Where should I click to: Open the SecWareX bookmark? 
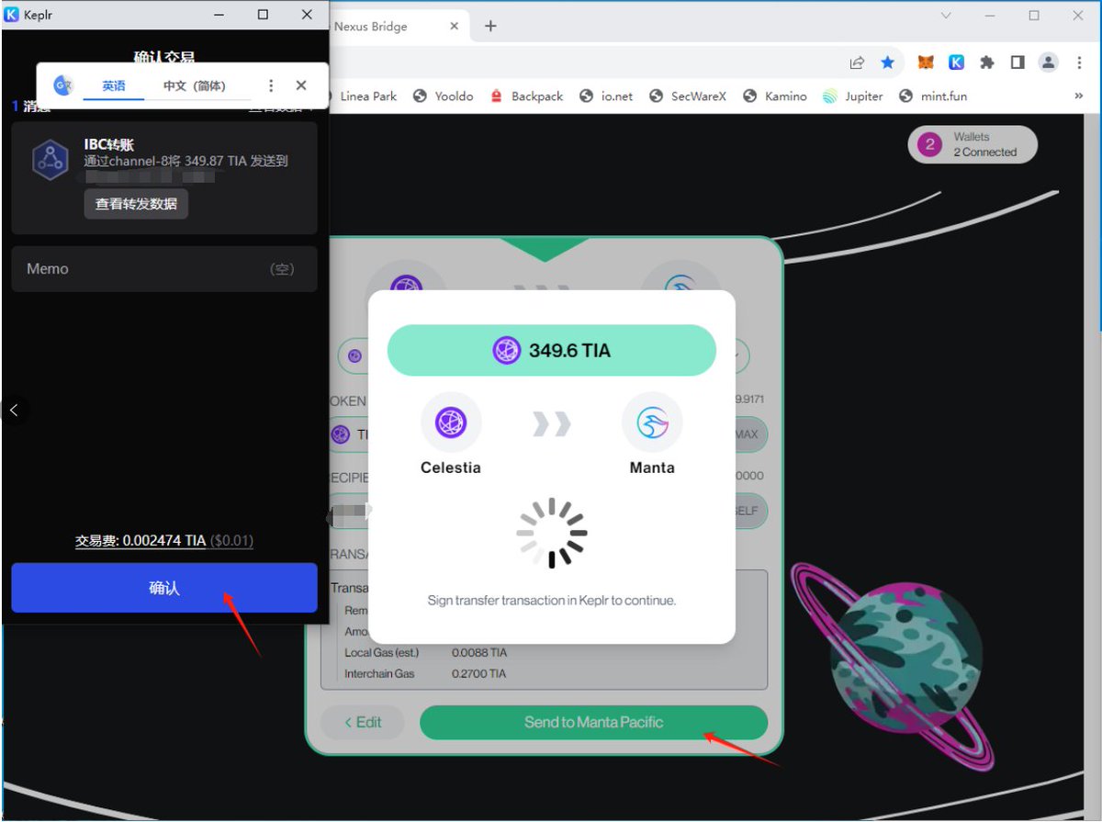687,96
